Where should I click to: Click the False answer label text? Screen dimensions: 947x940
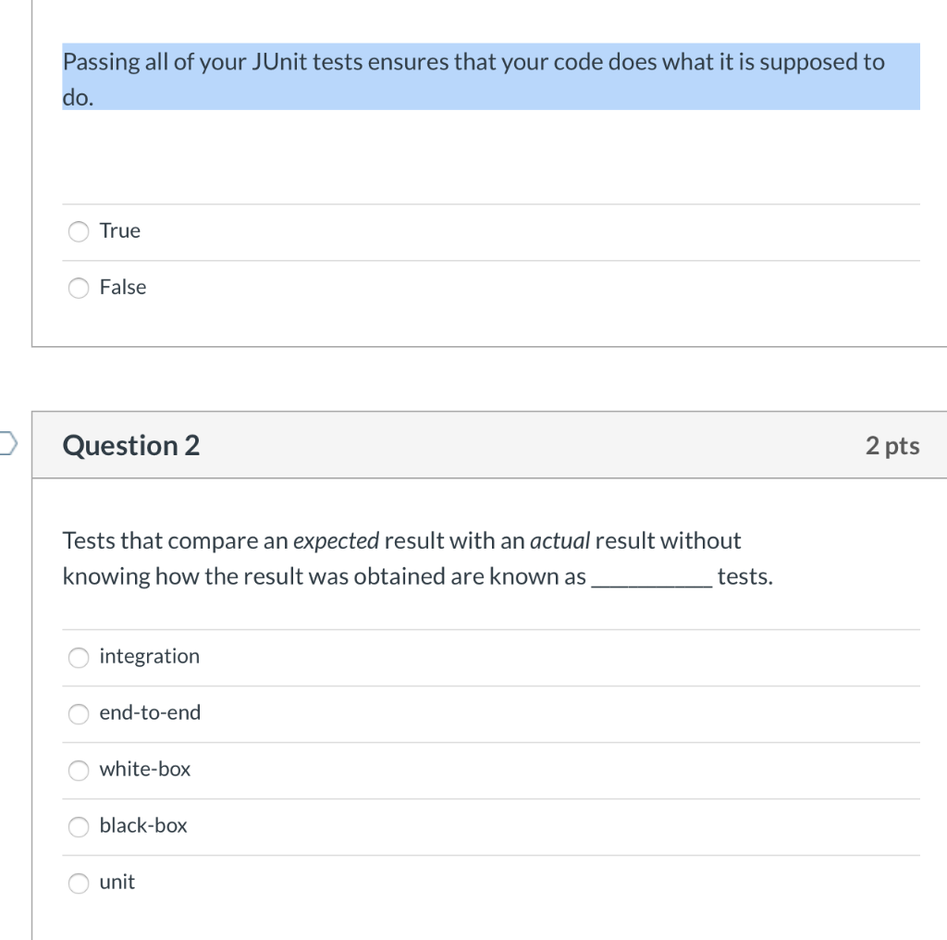[x=122, y=288]
